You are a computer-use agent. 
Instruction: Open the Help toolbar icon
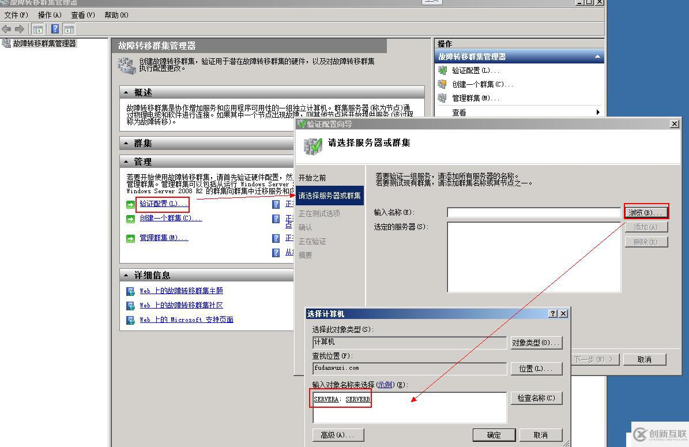(55, 29)
